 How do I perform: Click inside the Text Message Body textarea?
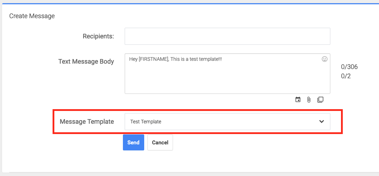227,74
